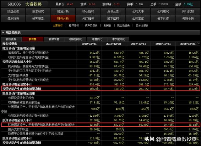Select the row 购建固定资产、无形资产和其他长期资产支付的现金

pos(100,125)
